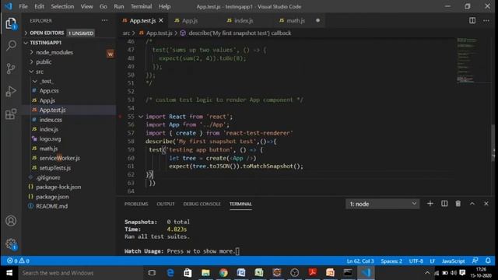Click the Ln 62, Col 3 cursor position
Screen dimensions: 498x280
pos(360,261)
